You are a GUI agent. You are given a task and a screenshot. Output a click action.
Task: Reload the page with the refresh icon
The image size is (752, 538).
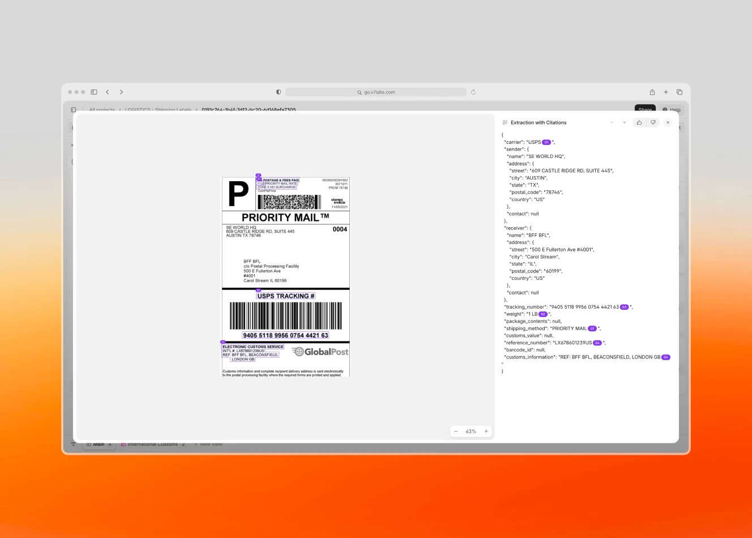(x=473, y=92)
